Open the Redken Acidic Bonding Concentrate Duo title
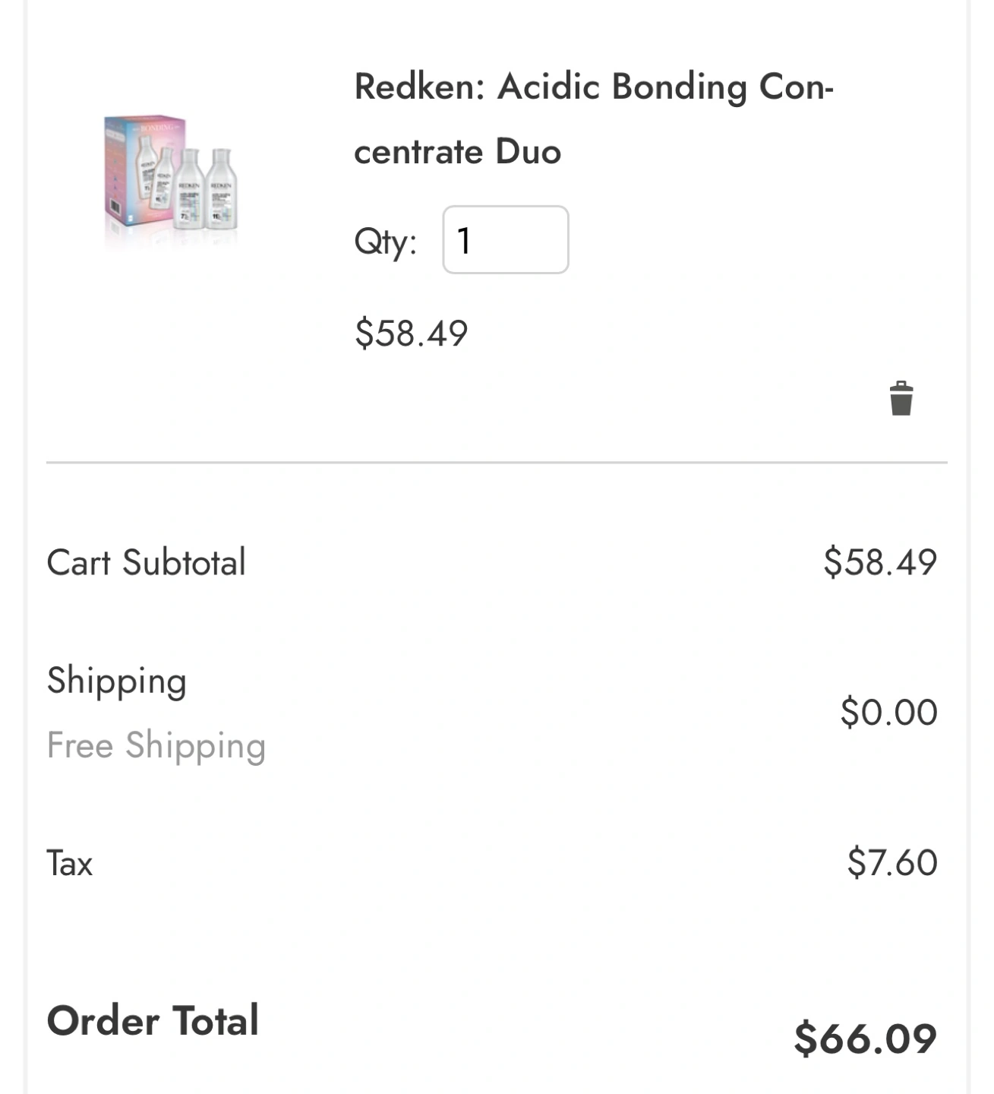 click(593, 119)
